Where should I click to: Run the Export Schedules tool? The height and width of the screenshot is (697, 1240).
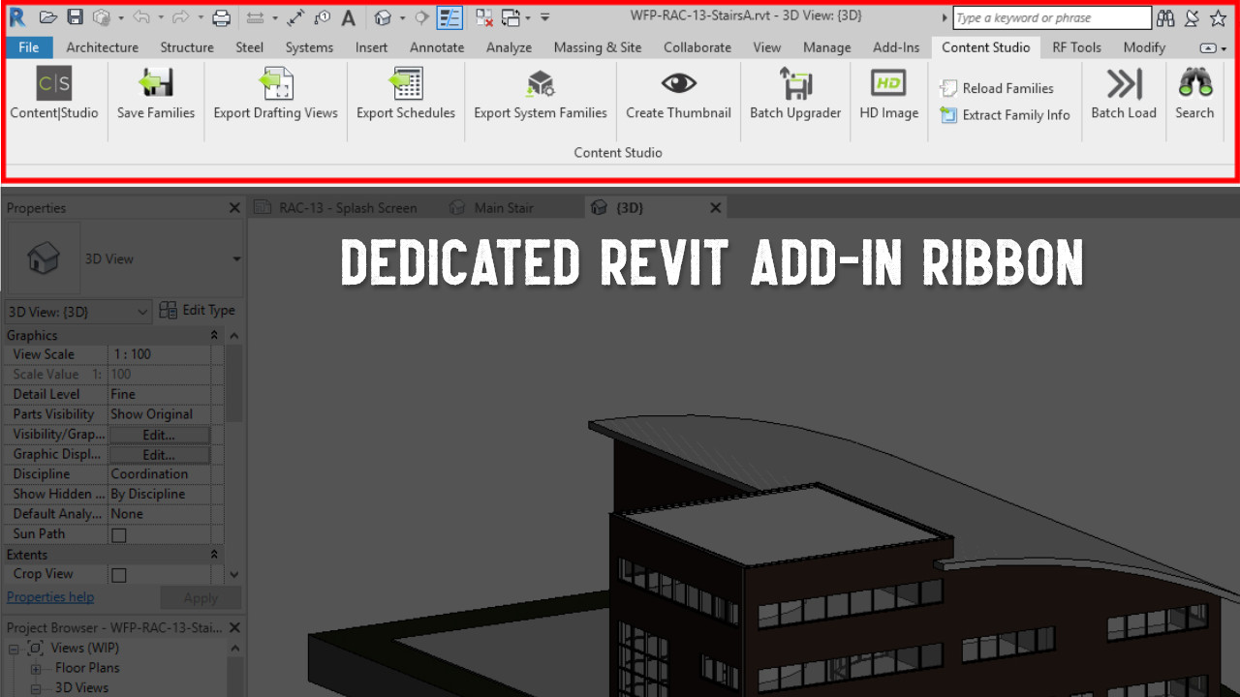click(406, 94)
